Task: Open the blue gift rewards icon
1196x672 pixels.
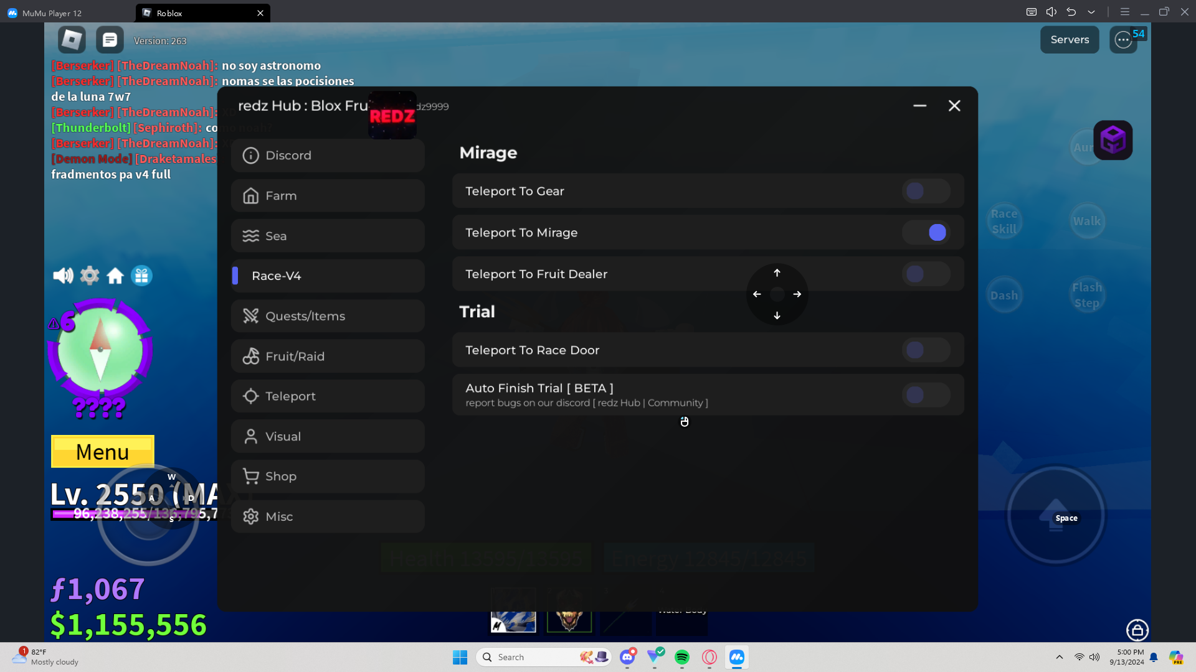Action: pyautogui.click(x=141, y=276)
